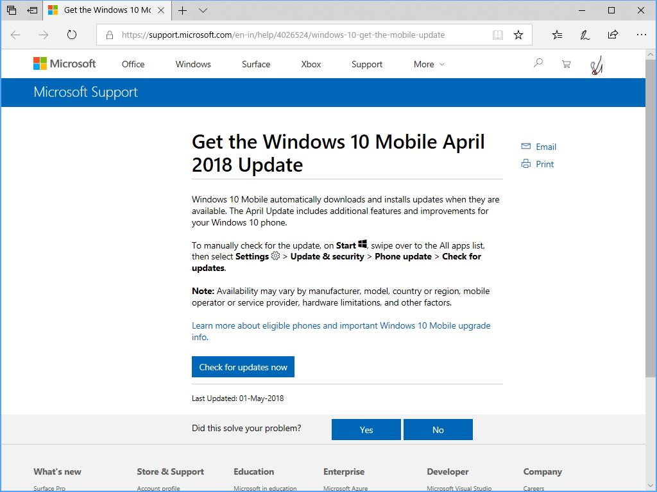Open the Xbox menu item

311,64
